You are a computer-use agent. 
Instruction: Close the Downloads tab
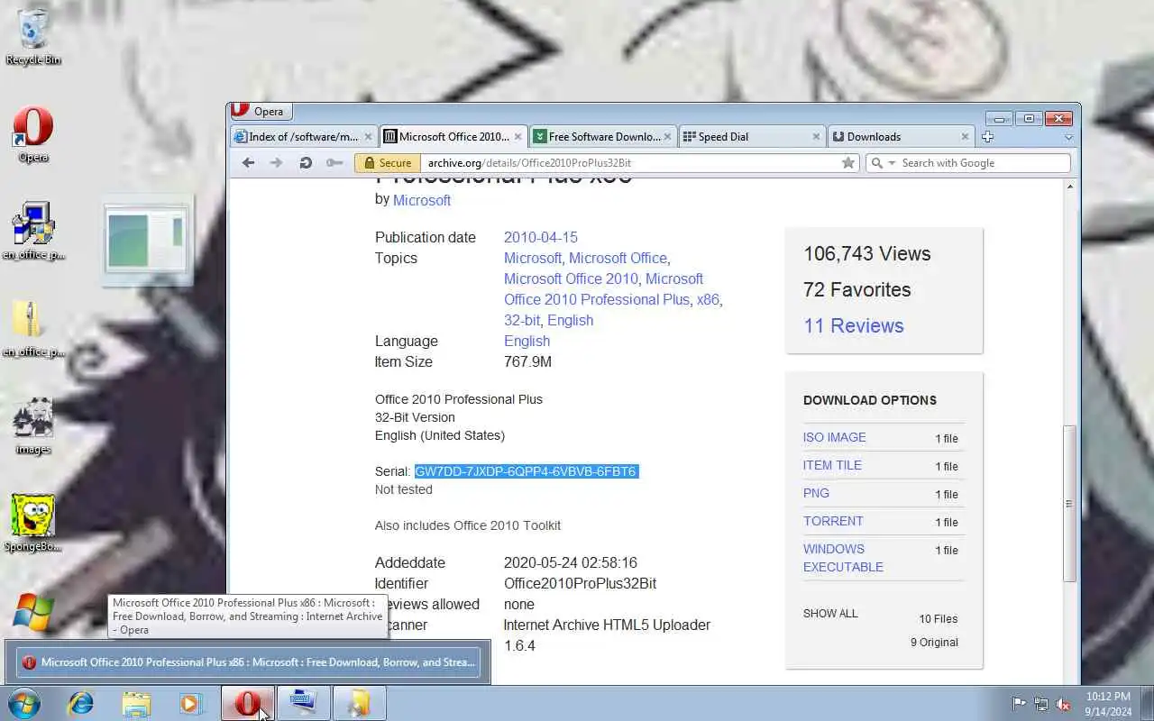click(x=965, y=137)
